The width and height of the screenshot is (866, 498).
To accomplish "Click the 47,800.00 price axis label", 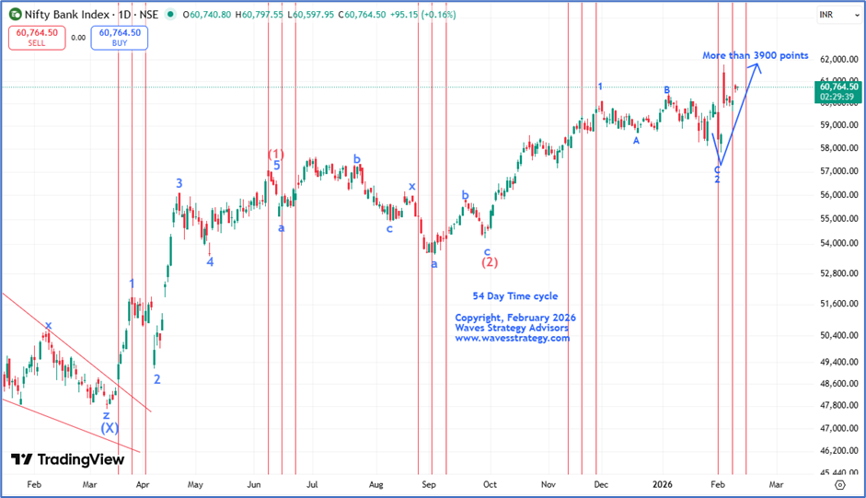I will tap(839, 406).
